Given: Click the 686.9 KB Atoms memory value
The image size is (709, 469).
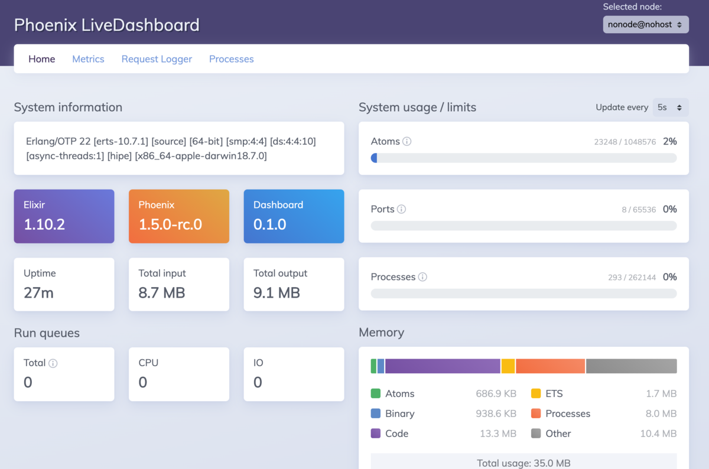Looking at the screenshot, I should coord(496,393).
